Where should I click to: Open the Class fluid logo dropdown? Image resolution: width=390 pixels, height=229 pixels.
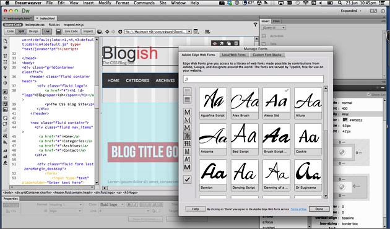pyautogui.click(x=111, y=204)
